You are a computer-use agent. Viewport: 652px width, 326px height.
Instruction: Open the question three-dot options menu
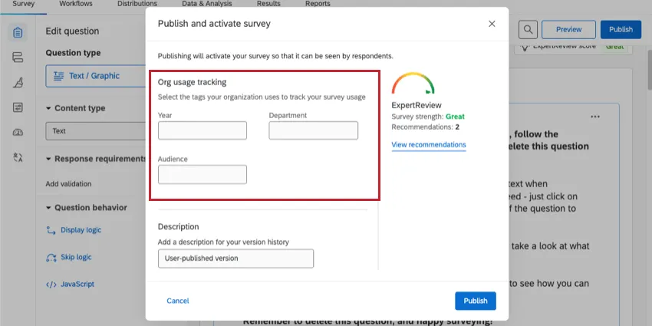(595, 117)
